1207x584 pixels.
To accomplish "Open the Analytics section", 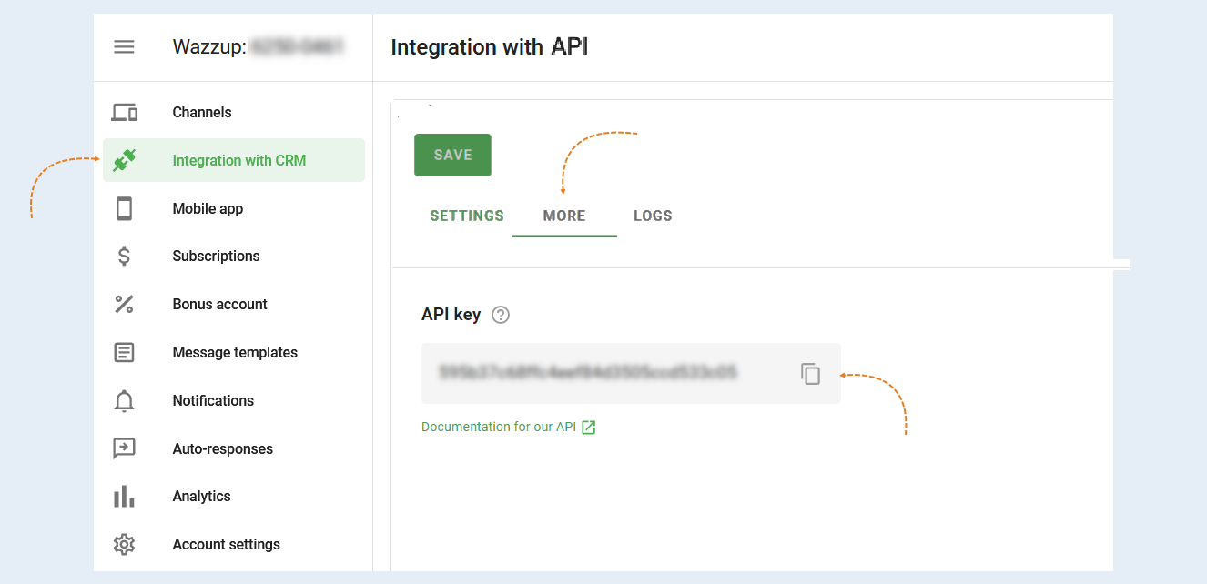I will click(234, 497).
